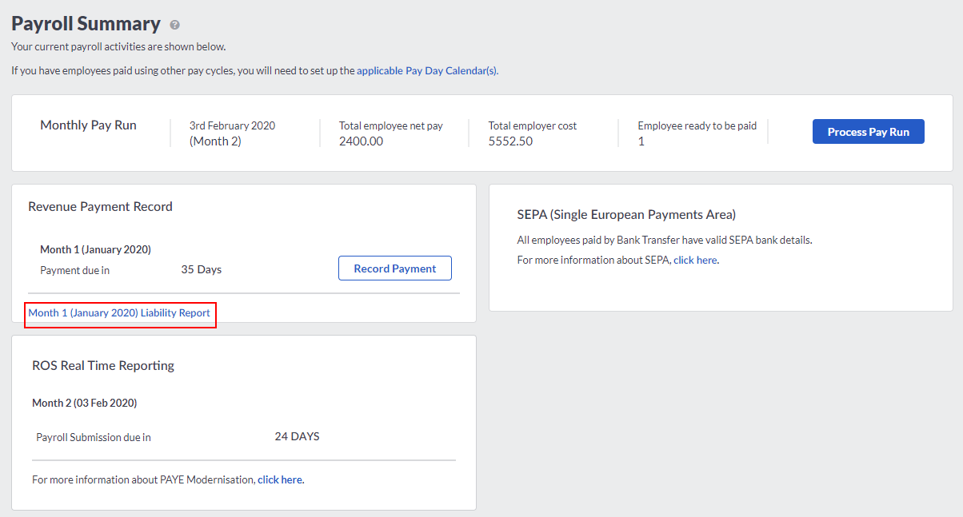
Task: Click the ROS Real Time Reporting heading
Action: [x=103, y=366]
